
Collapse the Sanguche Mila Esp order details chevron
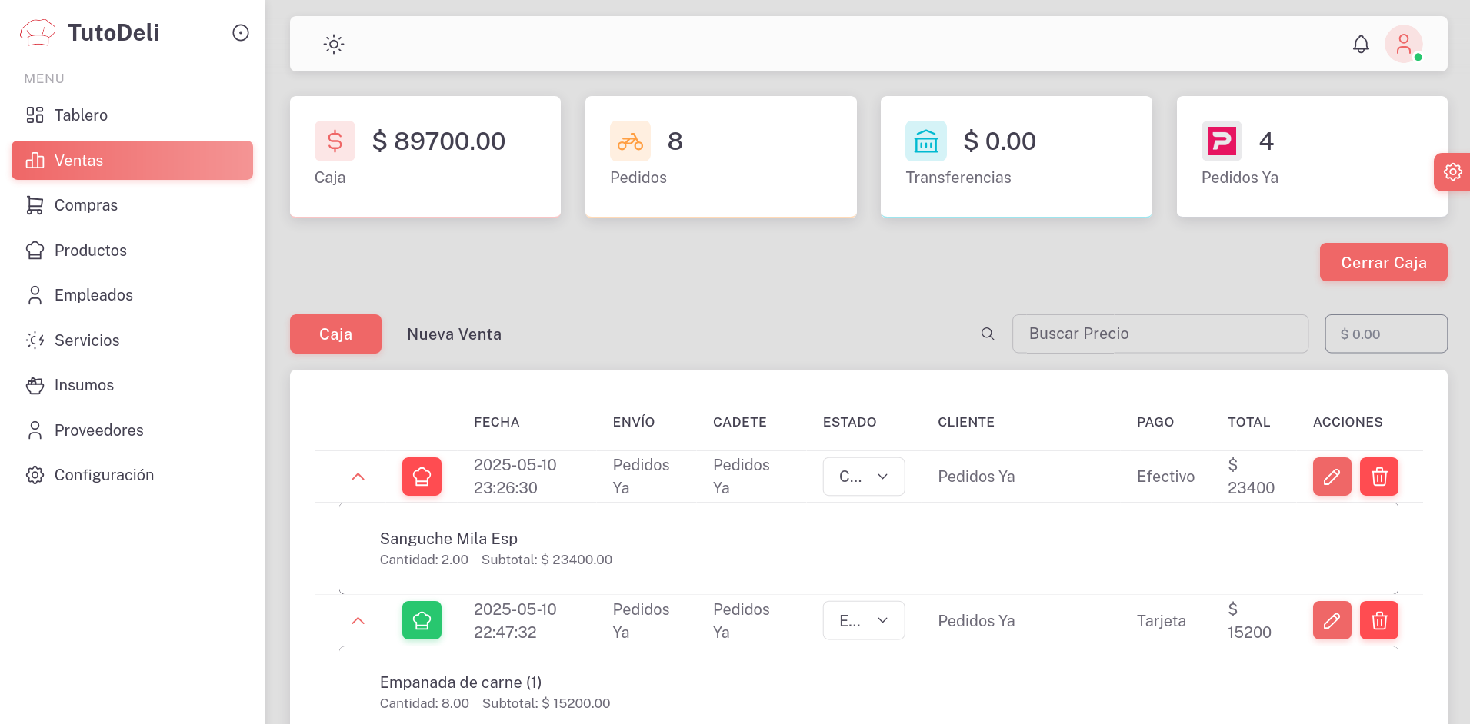357,477
